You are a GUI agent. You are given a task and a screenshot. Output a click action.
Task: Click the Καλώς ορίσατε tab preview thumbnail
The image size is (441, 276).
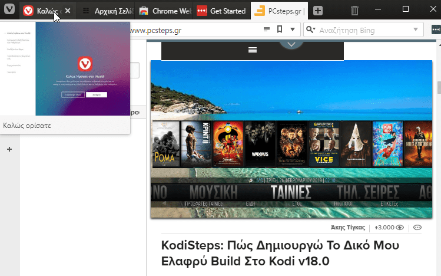pos(65,69)
